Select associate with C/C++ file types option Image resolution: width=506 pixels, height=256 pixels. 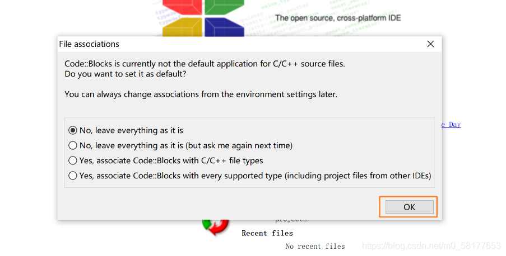73,160
